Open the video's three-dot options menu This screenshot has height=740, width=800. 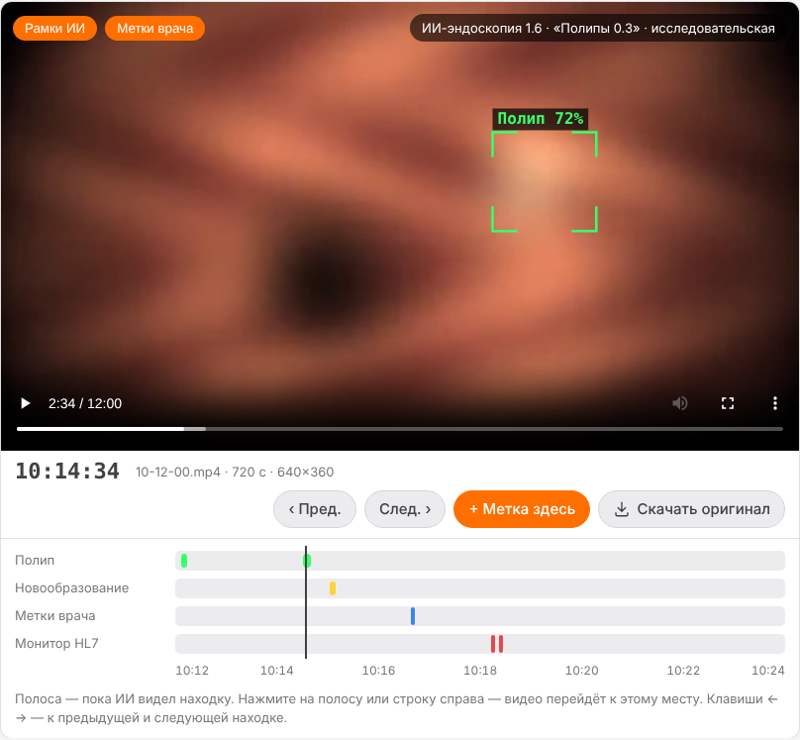pos(775,404)
